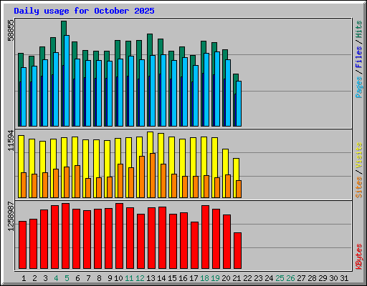Click the 'KBytes' legend label

pyautogui.click(x=359, y=257)
